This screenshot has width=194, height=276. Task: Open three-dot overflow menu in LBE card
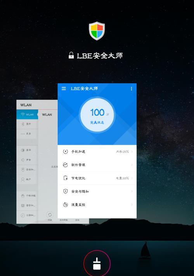[132, 89]
